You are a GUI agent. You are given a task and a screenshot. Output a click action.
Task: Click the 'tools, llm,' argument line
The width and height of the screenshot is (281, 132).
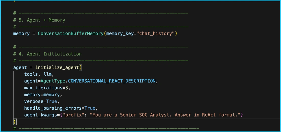(39, 74)
